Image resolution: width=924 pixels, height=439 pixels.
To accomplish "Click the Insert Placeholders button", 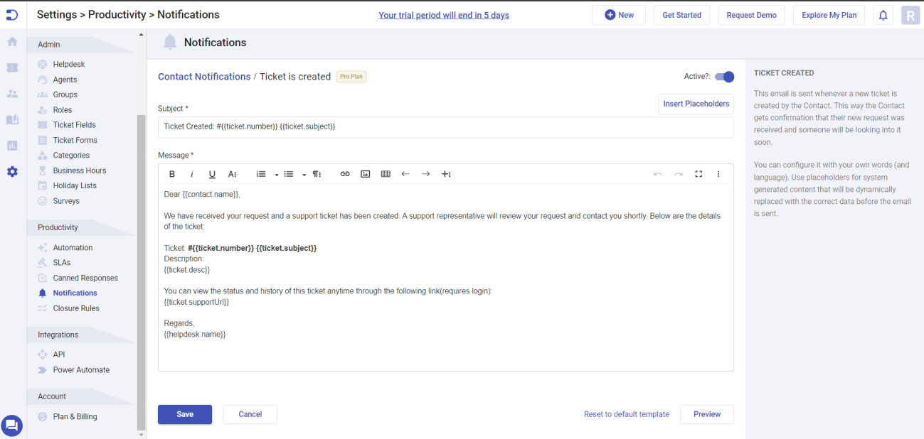I will (696, 103).
